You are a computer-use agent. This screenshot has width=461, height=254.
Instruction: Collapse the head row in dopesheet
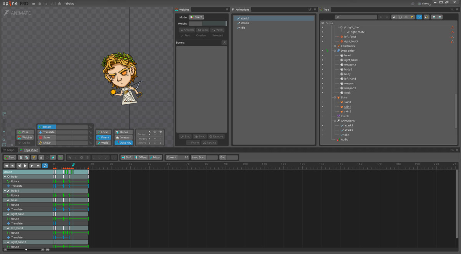click(5, 200)
